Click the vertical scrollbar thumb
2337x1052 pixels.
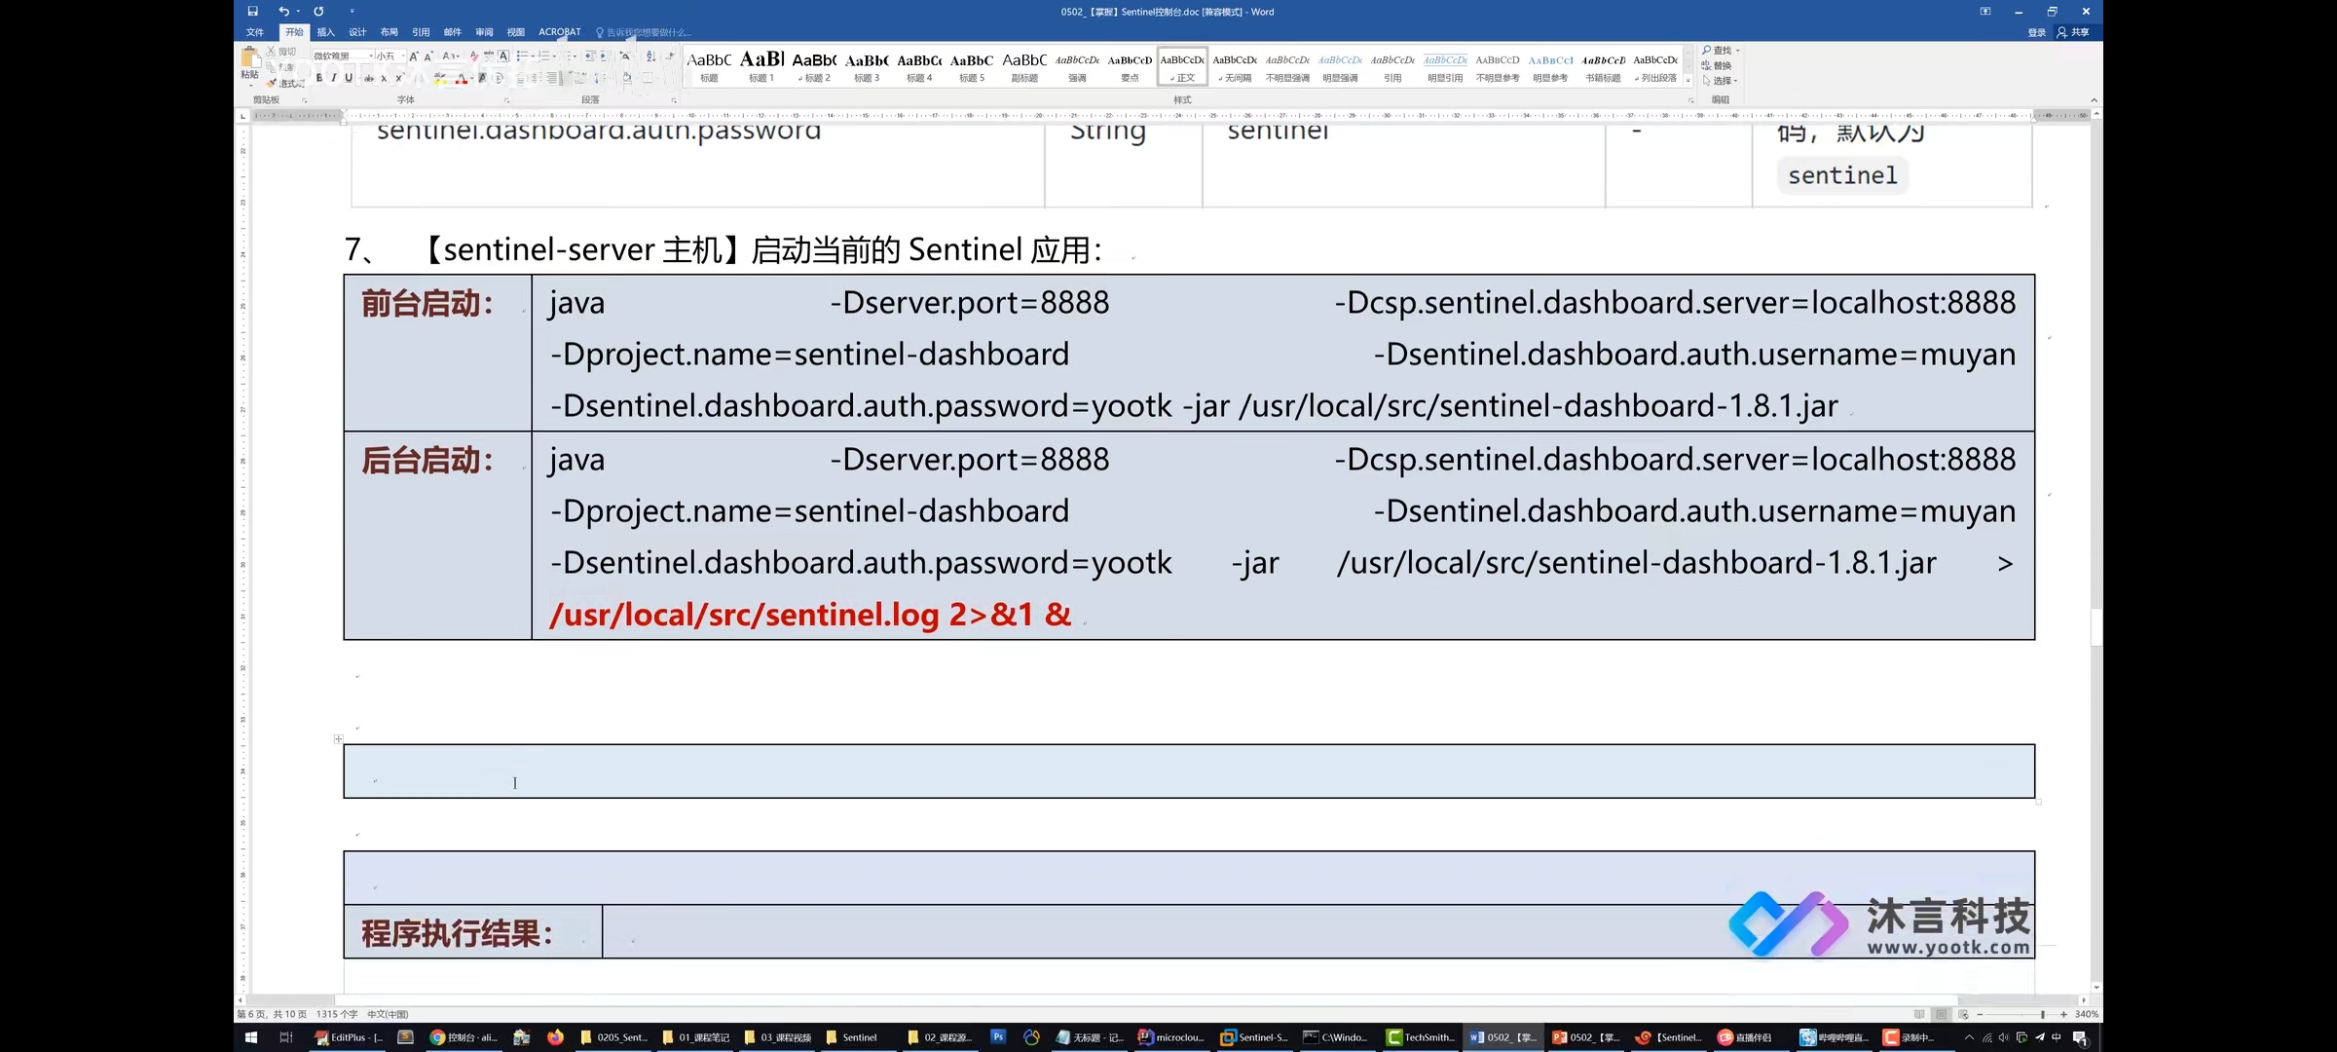2096,627
